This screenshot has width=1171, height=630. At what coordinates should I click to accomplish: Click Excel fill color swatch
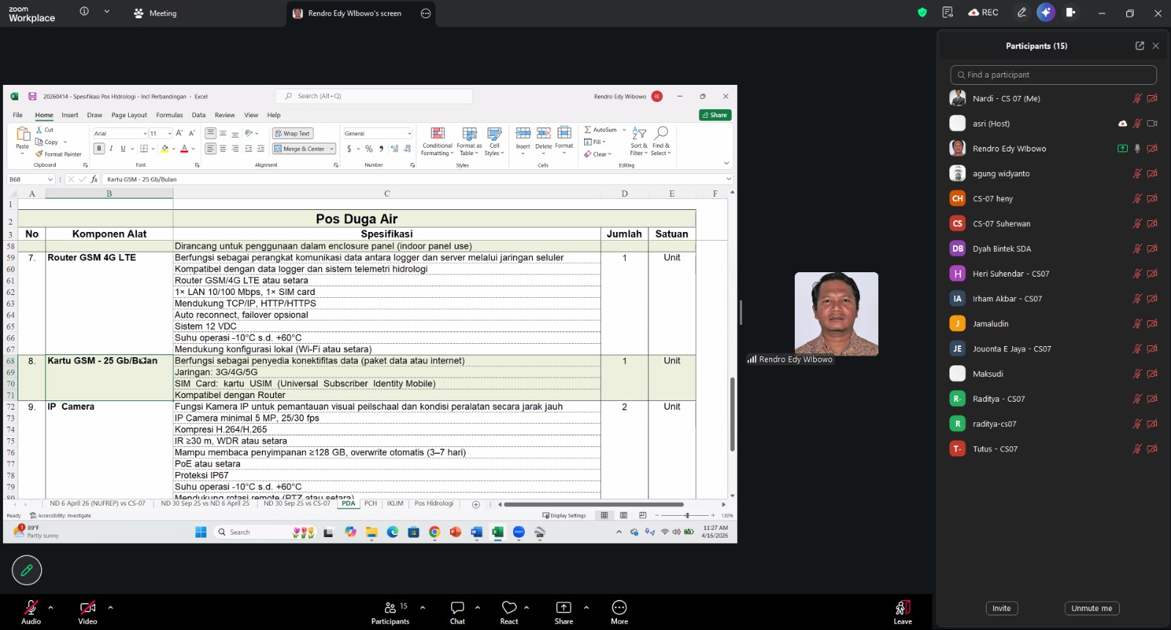(165, 149)
